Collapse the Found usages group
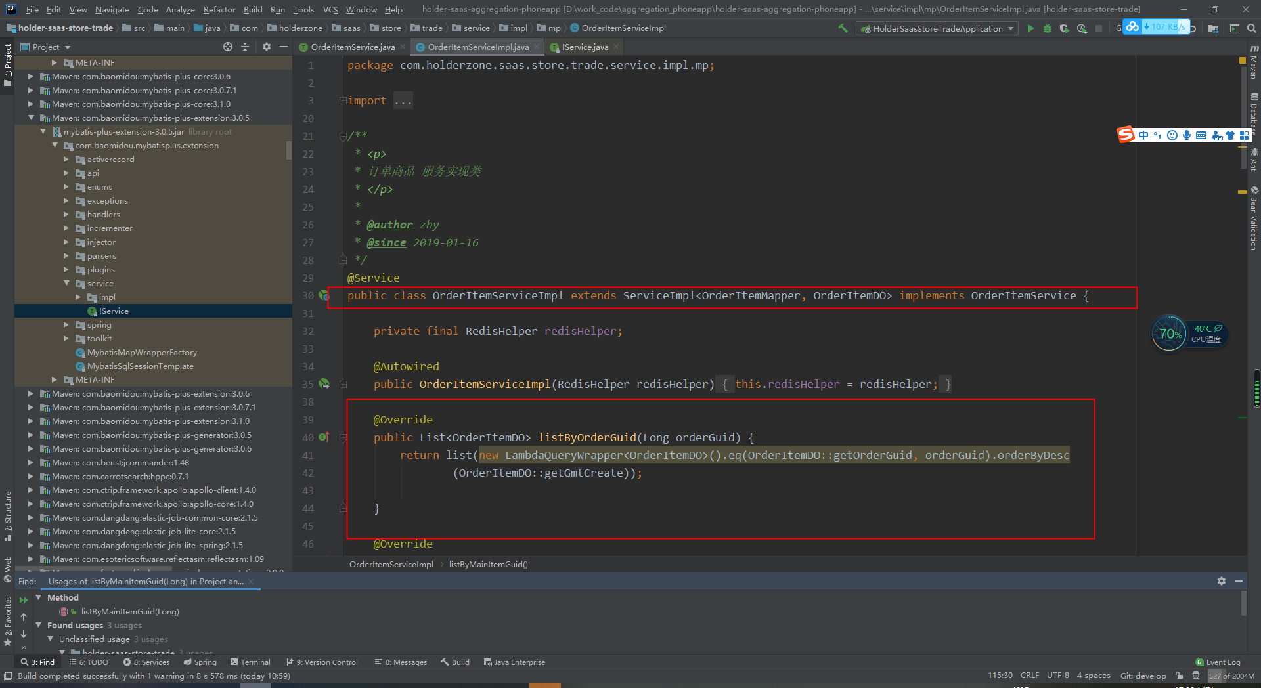This screenshot has height=688, width=1261. pyautogui.click(x=38, y=625)
